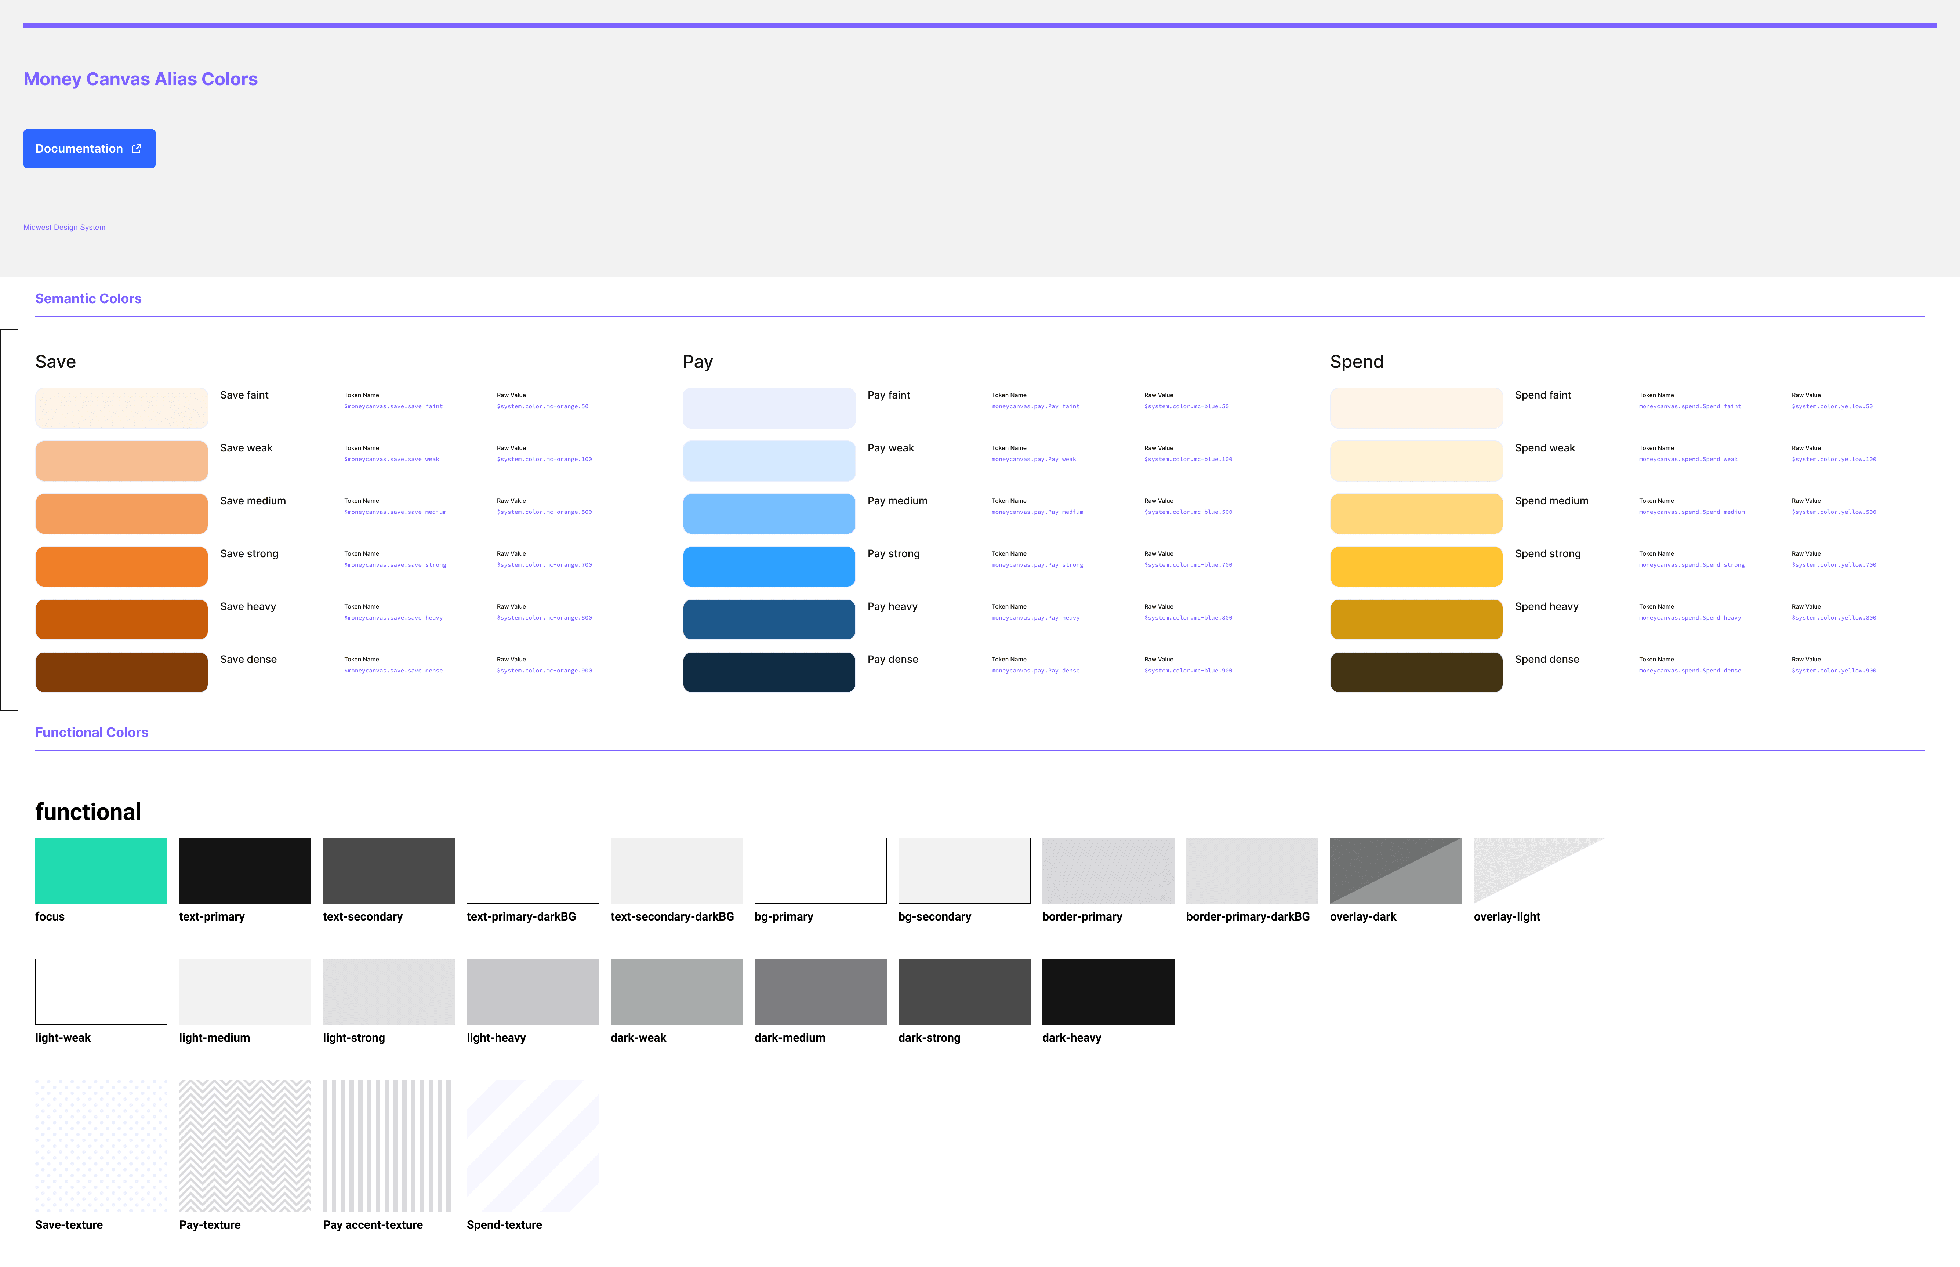Select the bg-secondary swatch
This screenshot has width=1960, height=1267.
tap(965, 871)
